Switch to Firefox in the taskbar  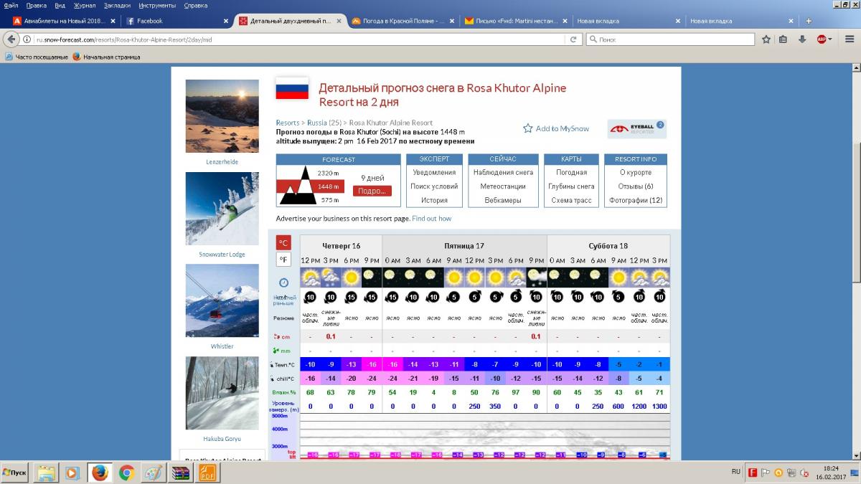tap(100, 472)
